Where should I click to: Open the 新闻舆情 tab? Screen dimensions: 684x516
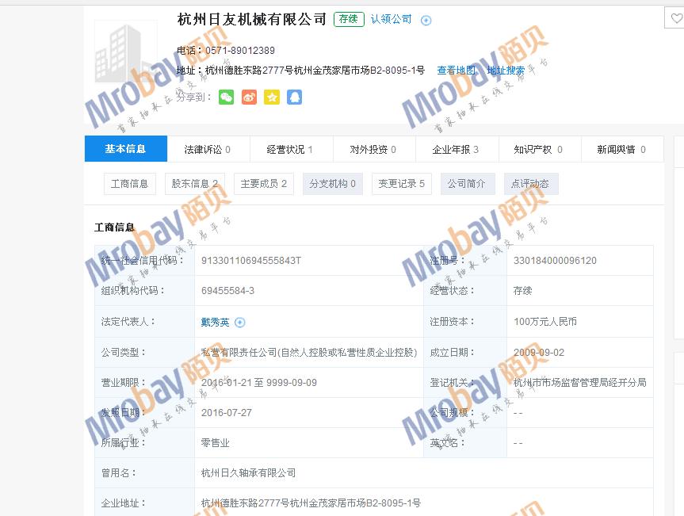(x=621, y=149)
